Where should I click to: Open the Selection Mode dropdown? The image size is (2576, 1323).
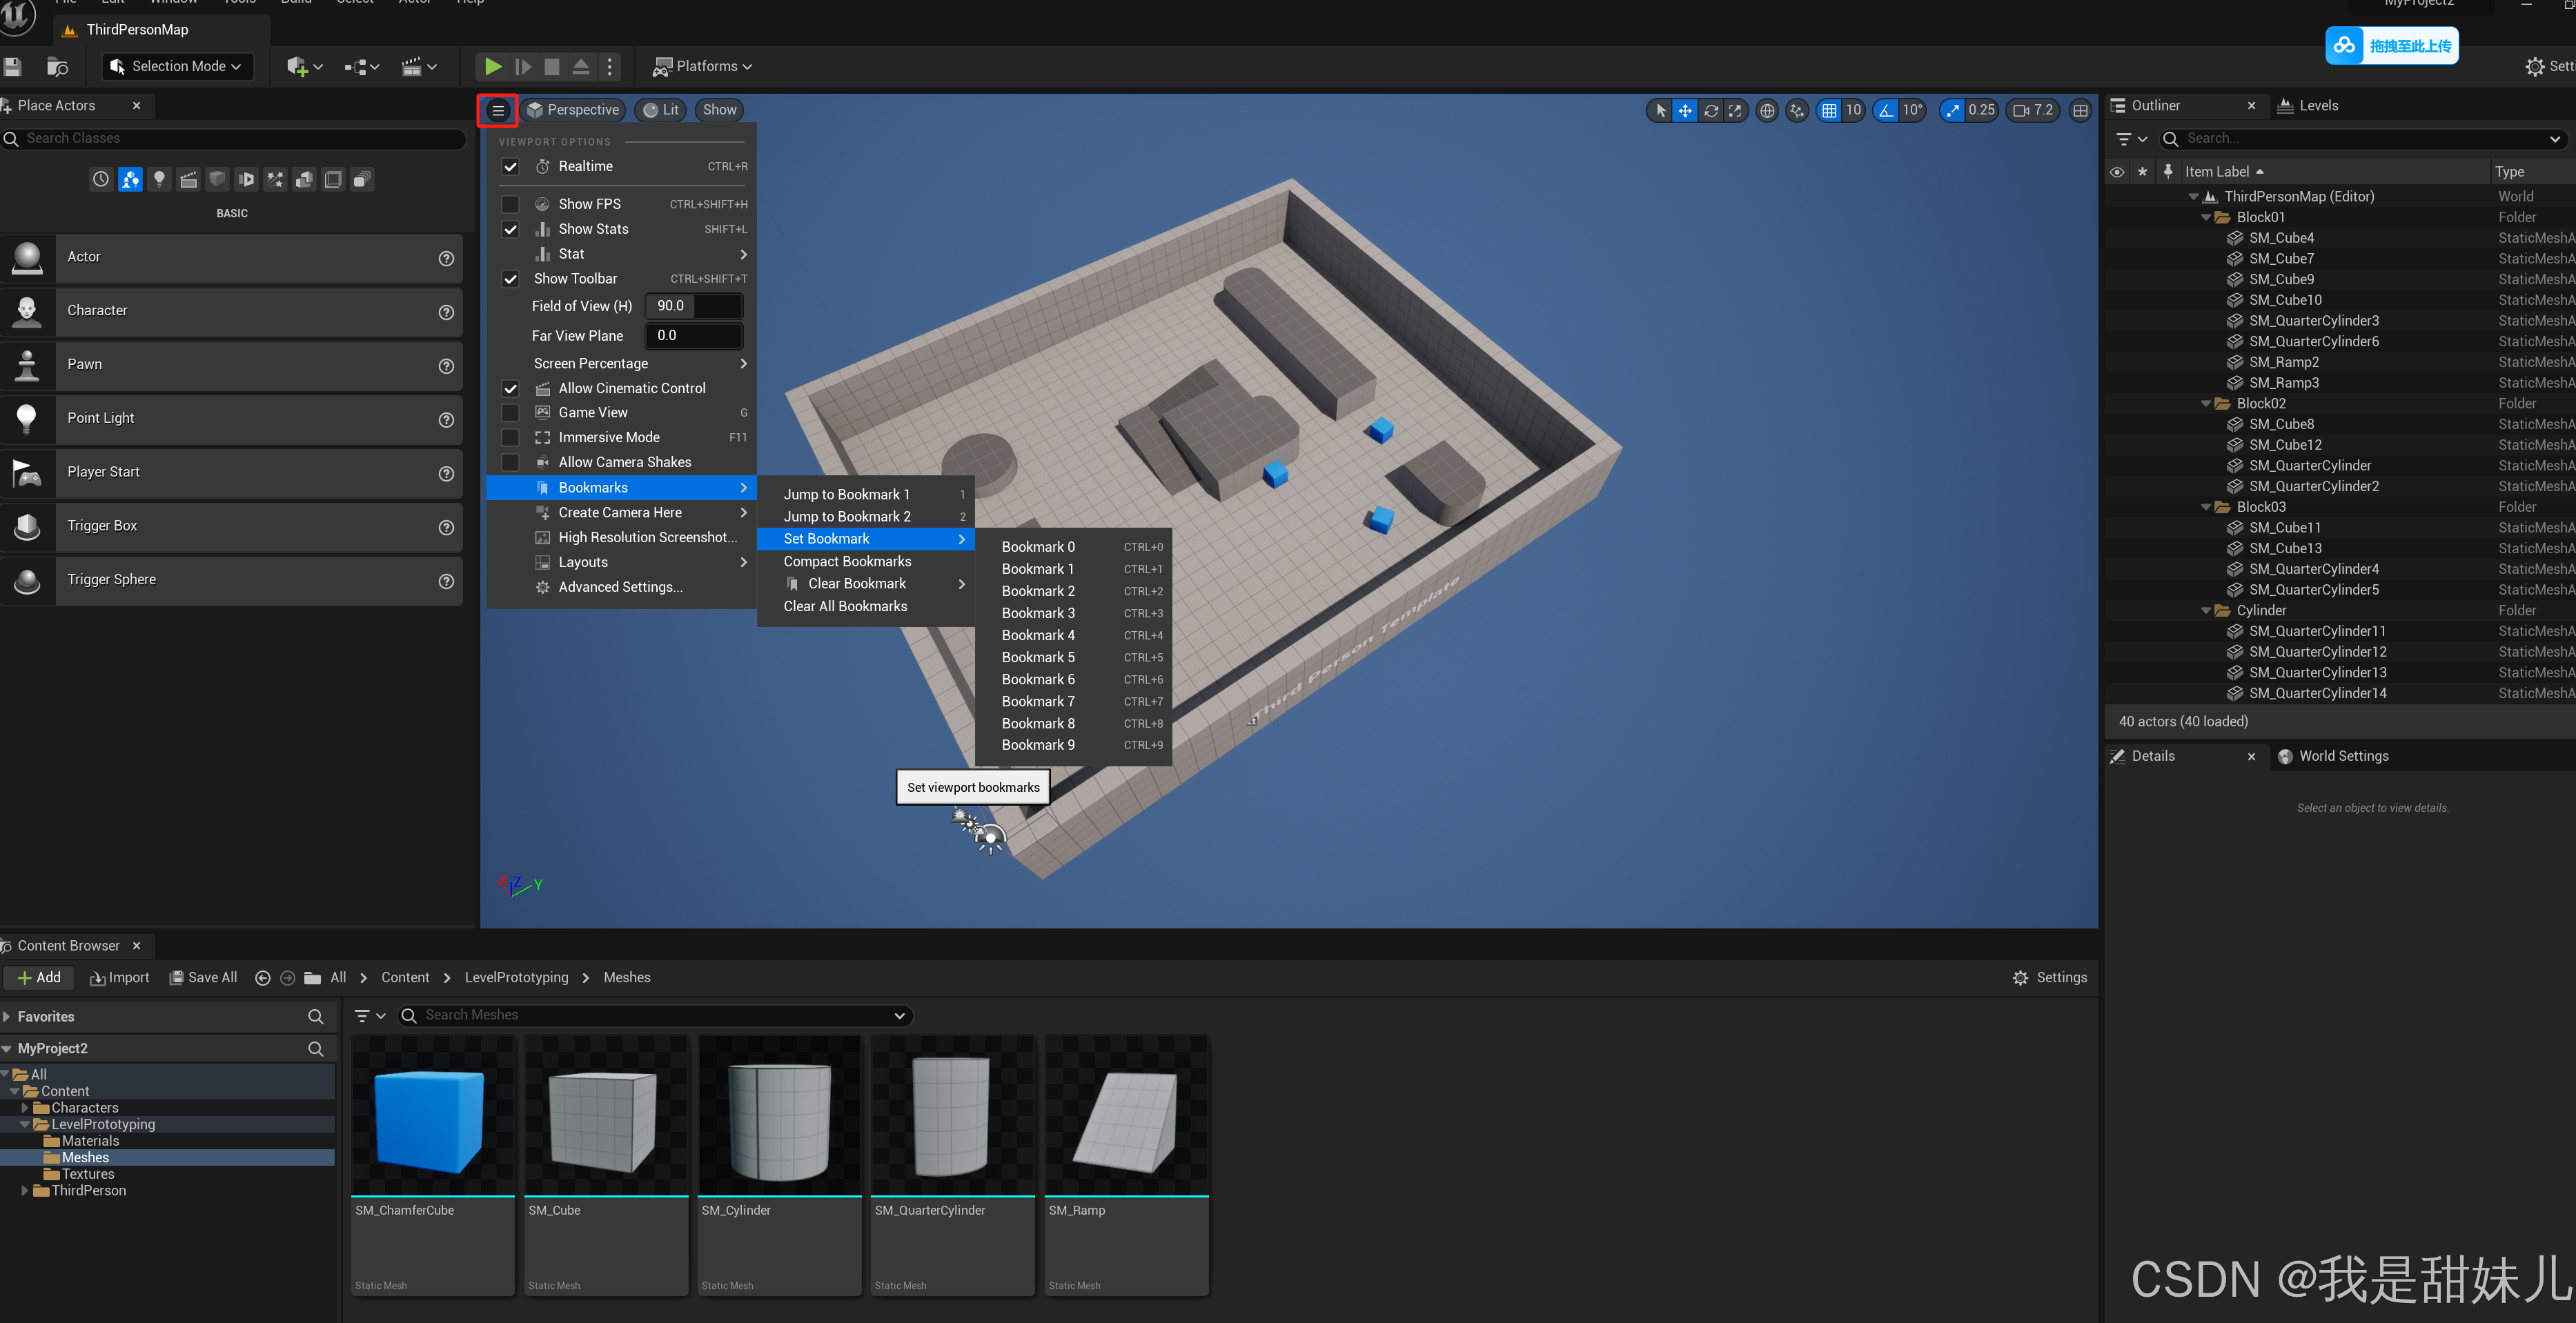177,66
